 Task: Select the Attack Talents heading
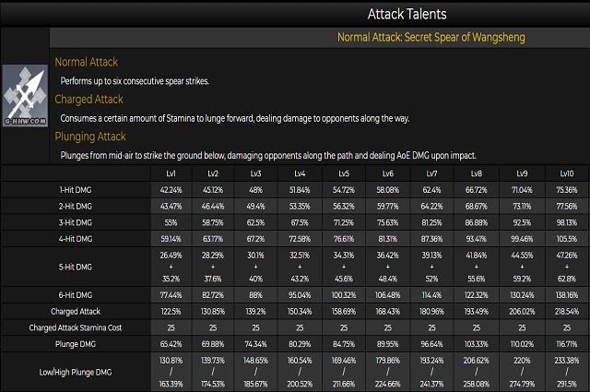click(x=407, y=14)
